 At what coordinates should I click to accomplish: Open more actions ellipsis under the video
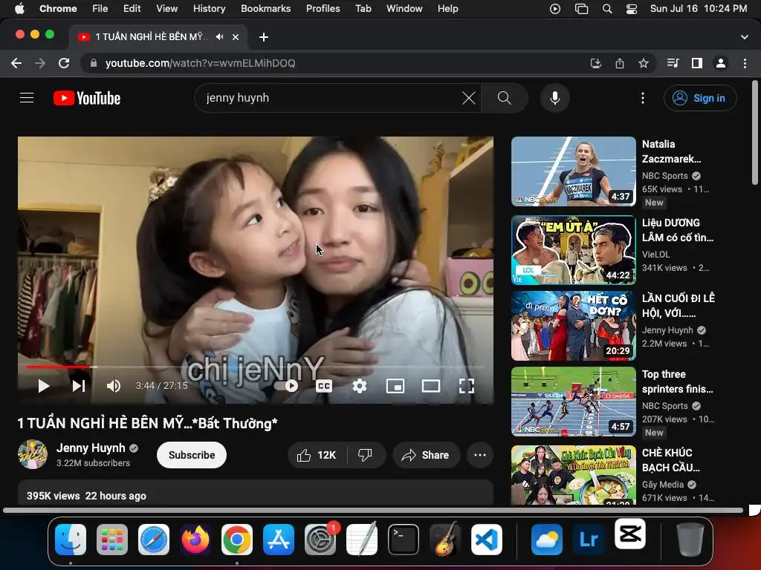point(480,455)
